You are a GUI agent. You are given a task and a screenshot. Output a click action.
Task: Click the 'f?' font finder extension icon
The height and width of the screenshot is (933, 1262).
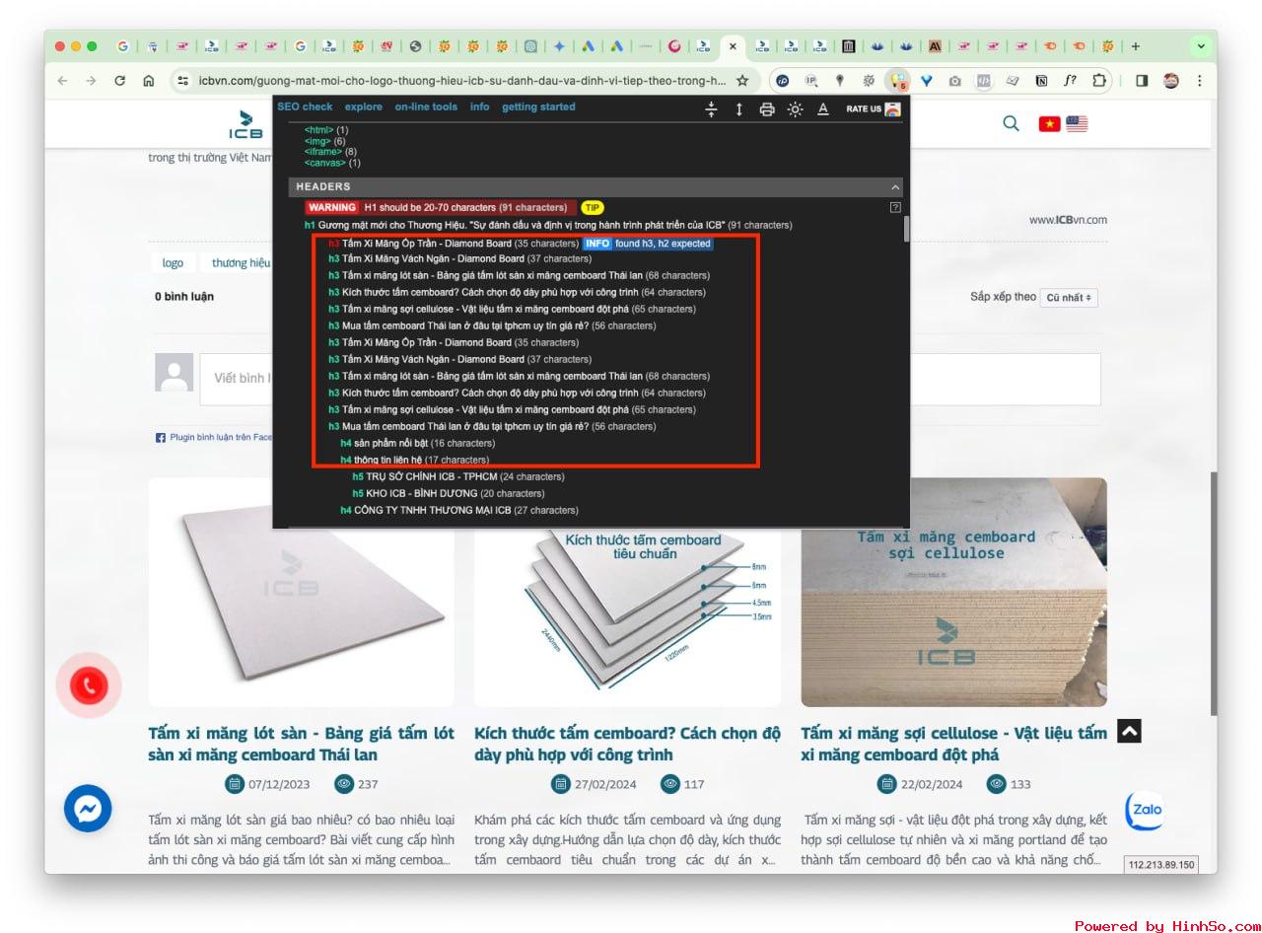1070,81
